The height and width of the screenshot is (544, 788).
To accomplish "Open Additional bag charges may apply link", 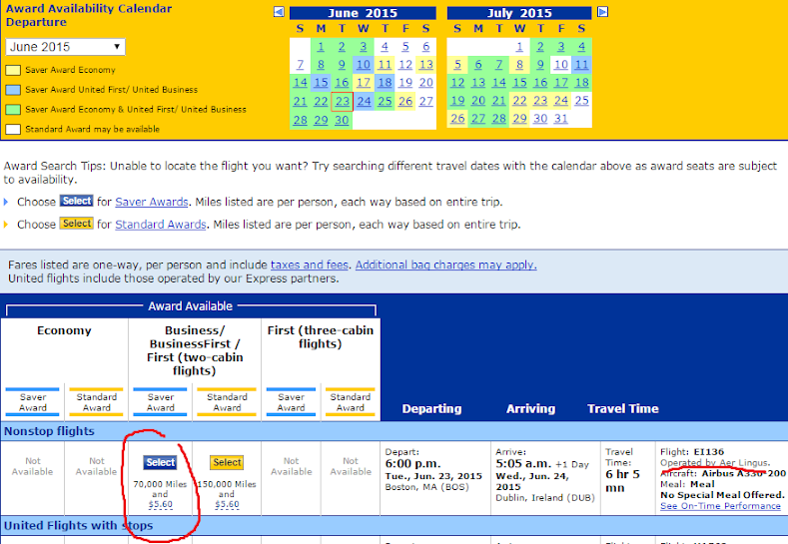I will click(x=445, y=265).
